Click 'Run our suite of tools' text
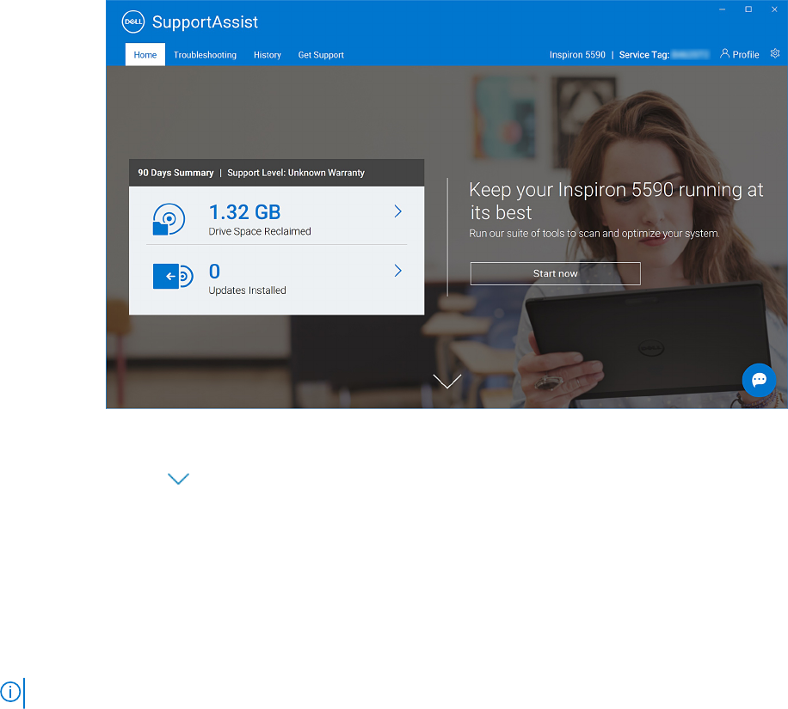The image size is (788, 709). pos(594,234)
